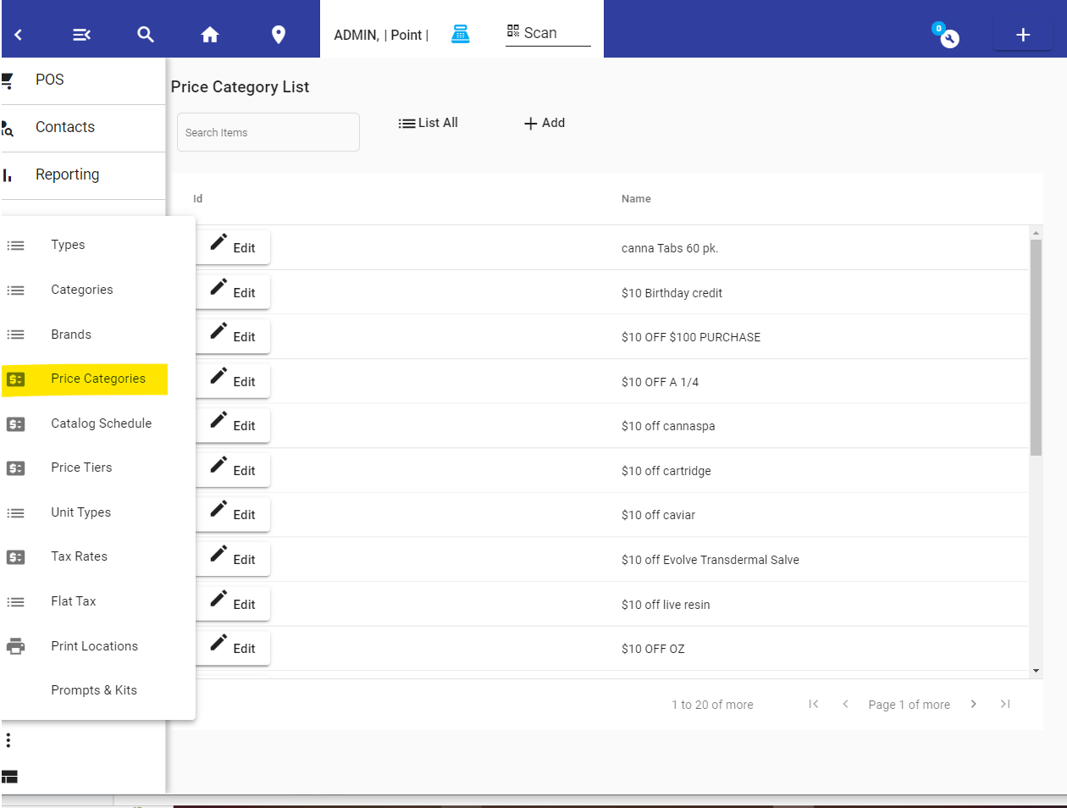Jump to the last page of results
This screenshot has width=1067, height=808.
pyautogui.click(x=1005, y=704)
